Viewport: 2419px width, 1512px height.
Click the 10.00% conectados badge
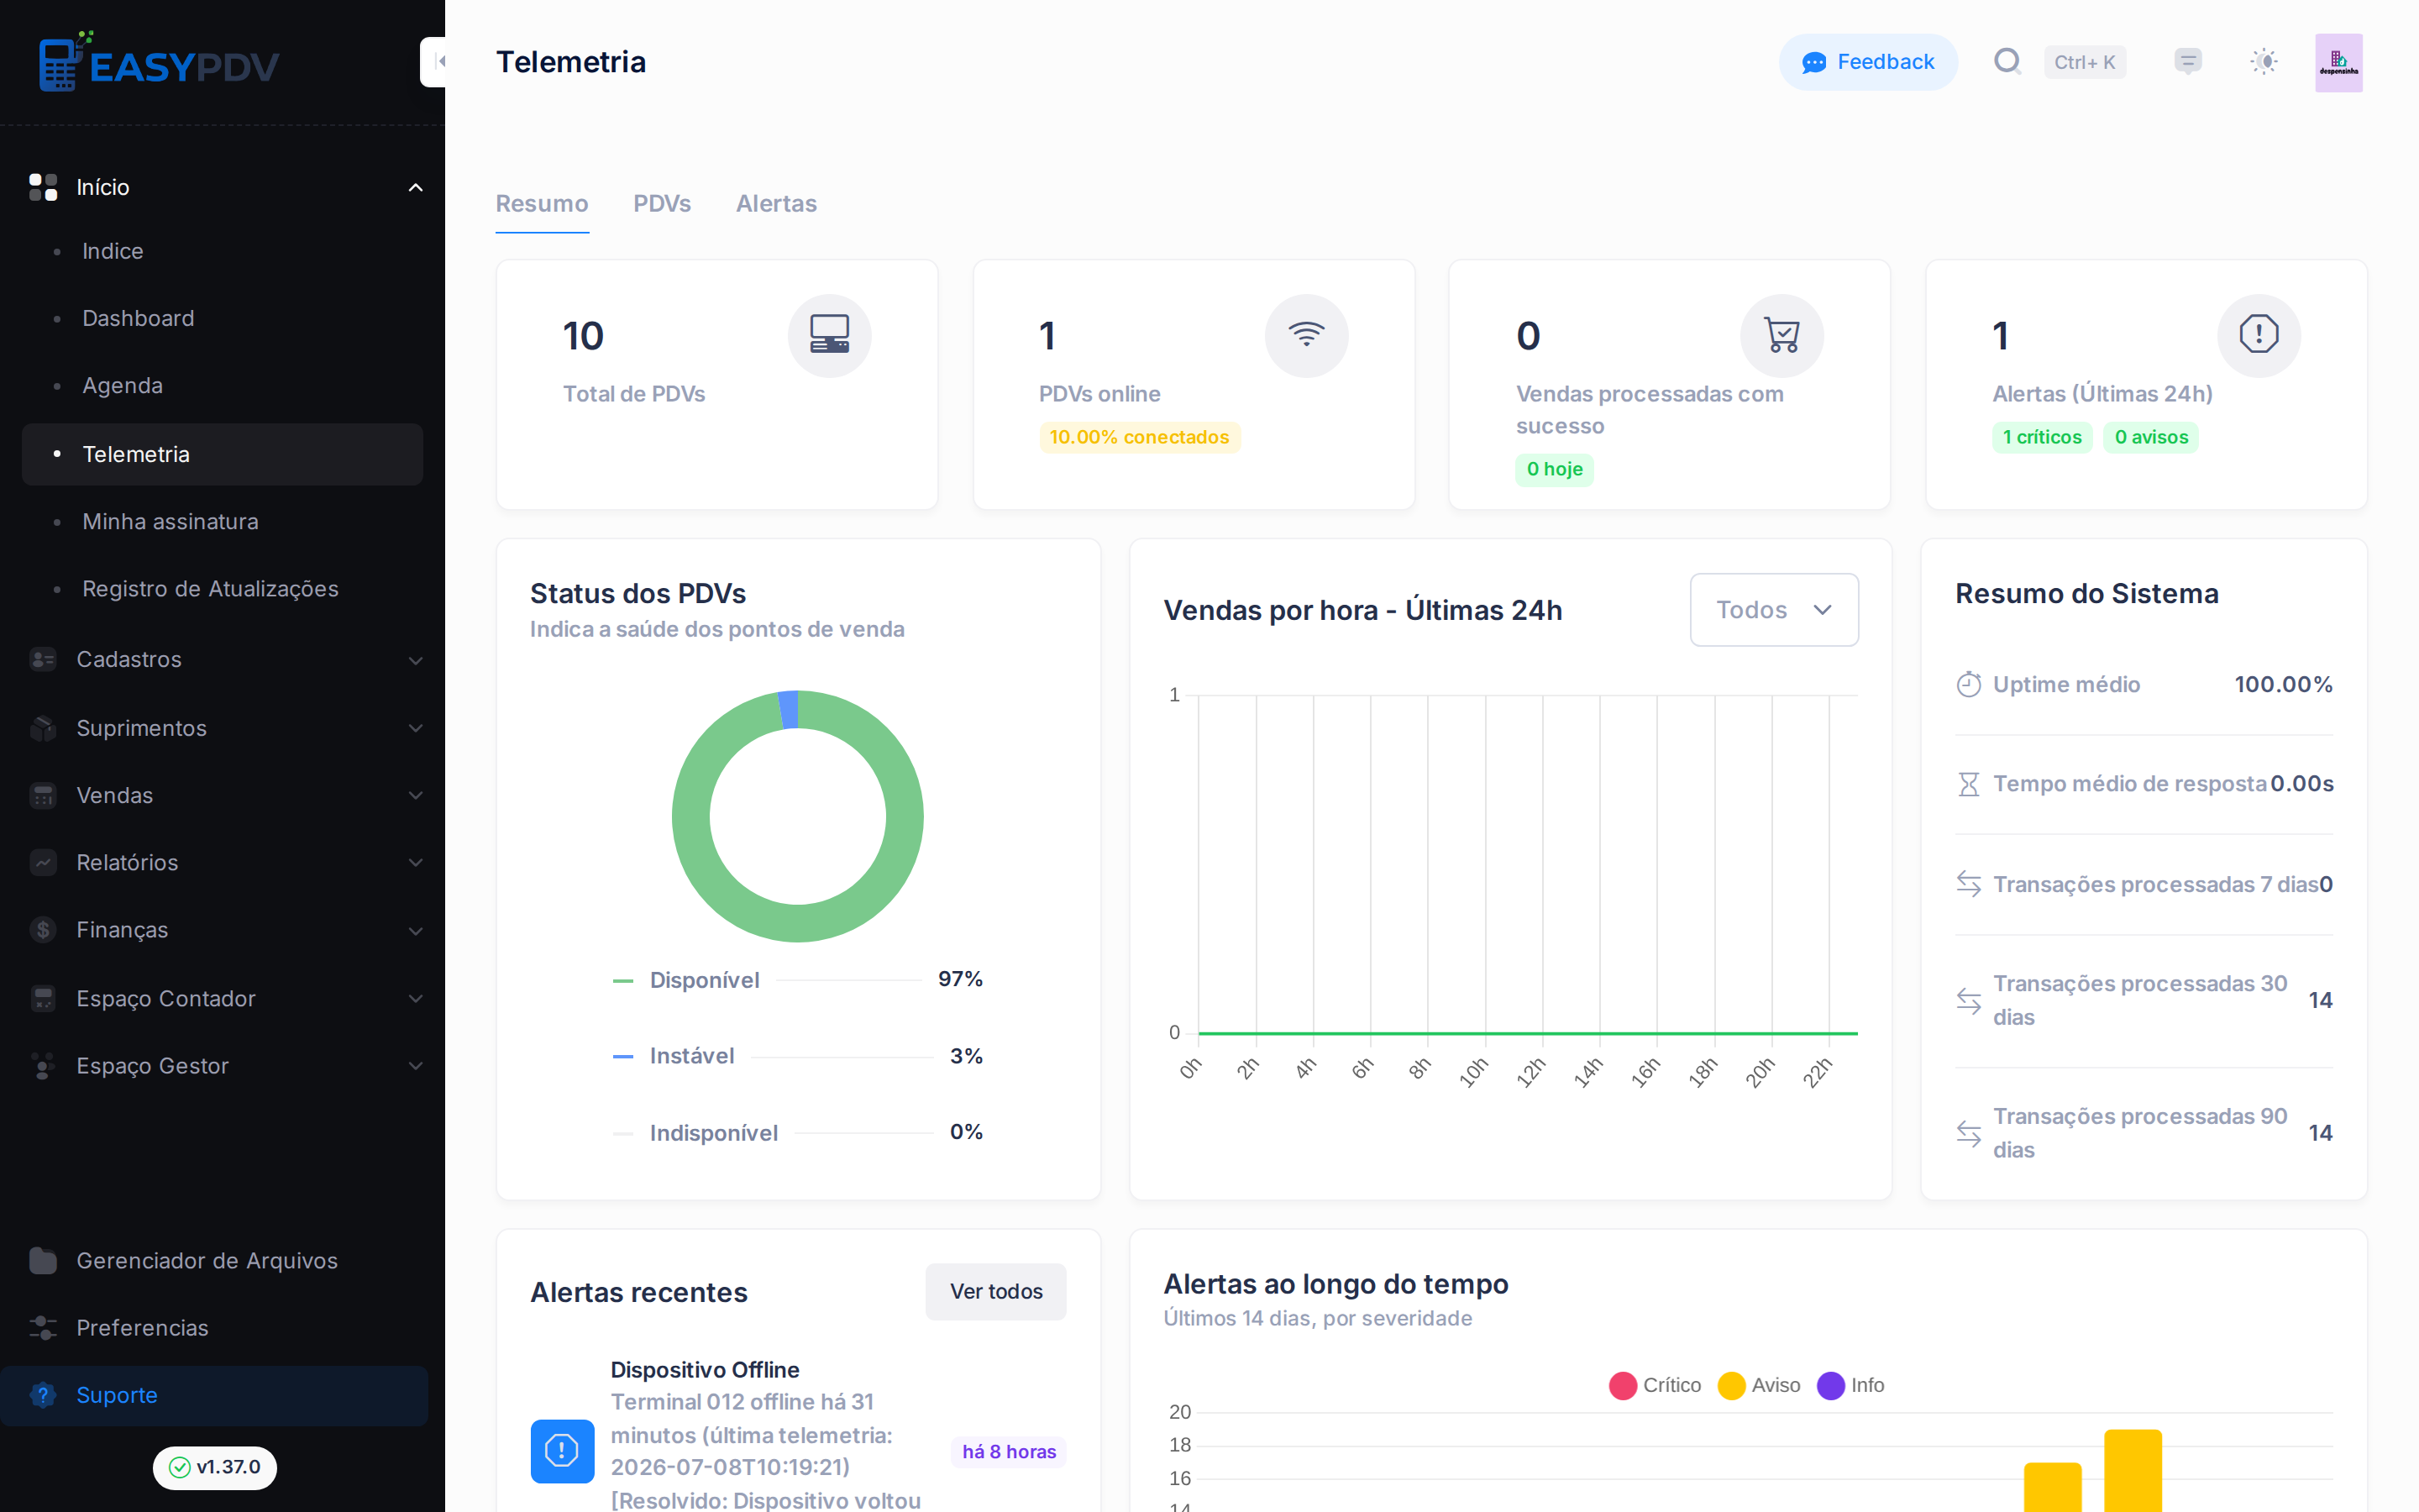1139,437
